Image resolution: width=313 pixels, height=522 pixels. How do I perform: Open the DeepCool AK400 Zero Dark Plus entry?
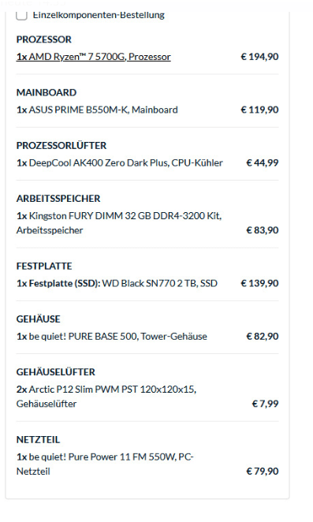click(x=120, y=162)
